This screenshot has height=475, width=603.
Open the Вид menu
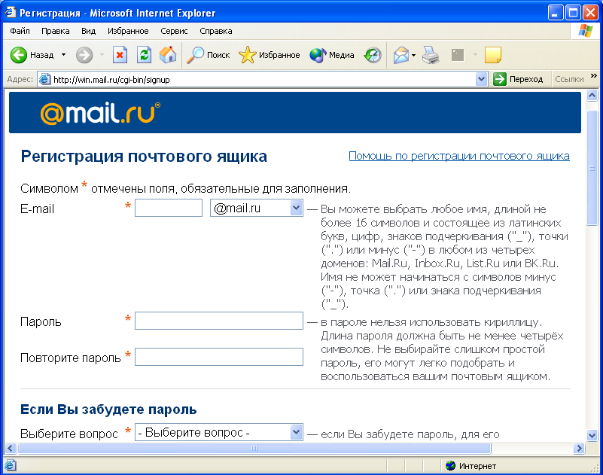88,31
